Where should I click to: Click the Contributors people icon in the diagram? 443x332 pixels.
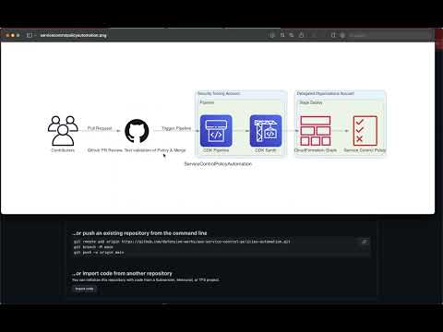point(63,130)
